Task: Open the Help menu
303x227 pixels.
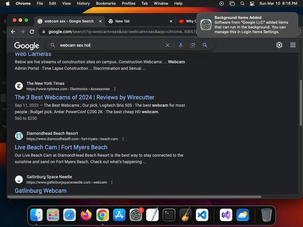Action: [178, 4]
